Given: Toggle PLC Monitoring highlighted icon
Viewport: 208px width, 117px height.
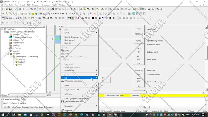Looking at the screenshot, I should 85,9.
